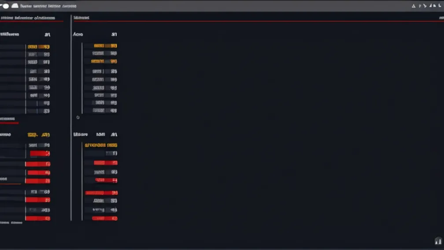Click the bottom red bar in lower-left list
The width and height of the screenshot is (444, 250).
[x=38, y=218]
